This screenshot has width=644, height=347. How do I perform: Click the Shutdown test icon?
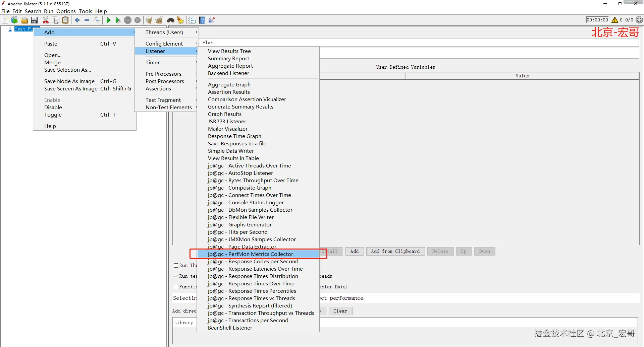coord(138,20)
